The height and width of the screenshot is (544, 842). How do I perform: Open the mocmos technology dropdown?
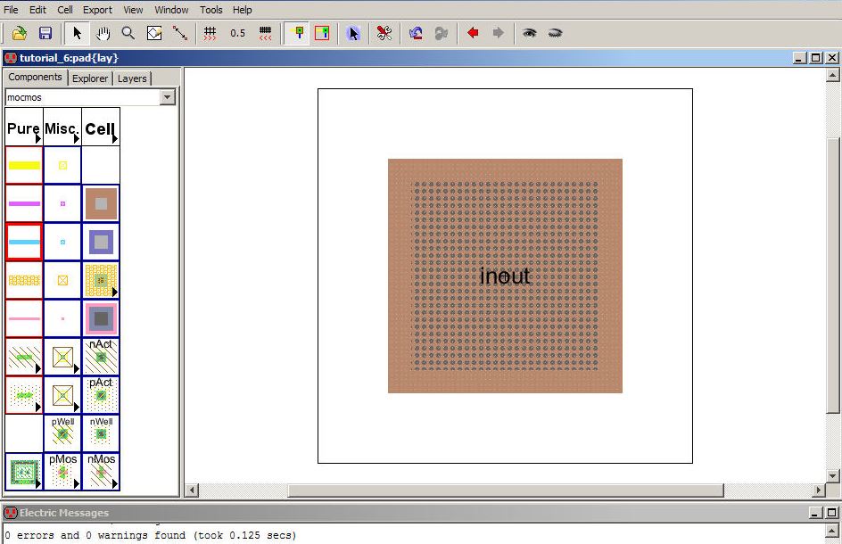click(167, 97)
